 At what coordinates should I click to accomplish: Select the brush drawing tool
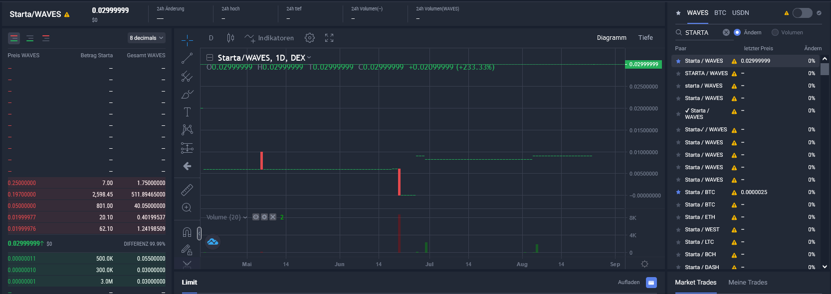(187, 94)
